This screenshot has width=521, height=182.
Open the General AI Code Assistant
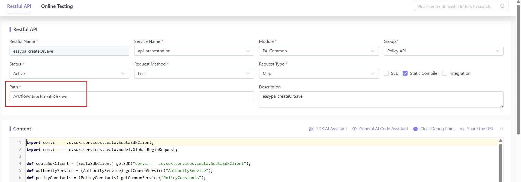(380, 129)
